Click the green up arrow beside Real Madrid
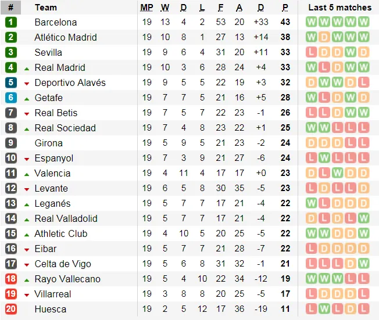Screen dimensions: 379x320 click(27, 69)
